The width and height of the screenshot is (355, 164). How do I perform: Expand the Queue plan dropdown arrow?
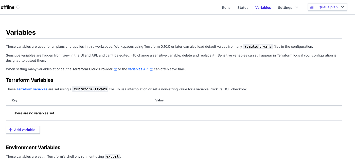342,7
